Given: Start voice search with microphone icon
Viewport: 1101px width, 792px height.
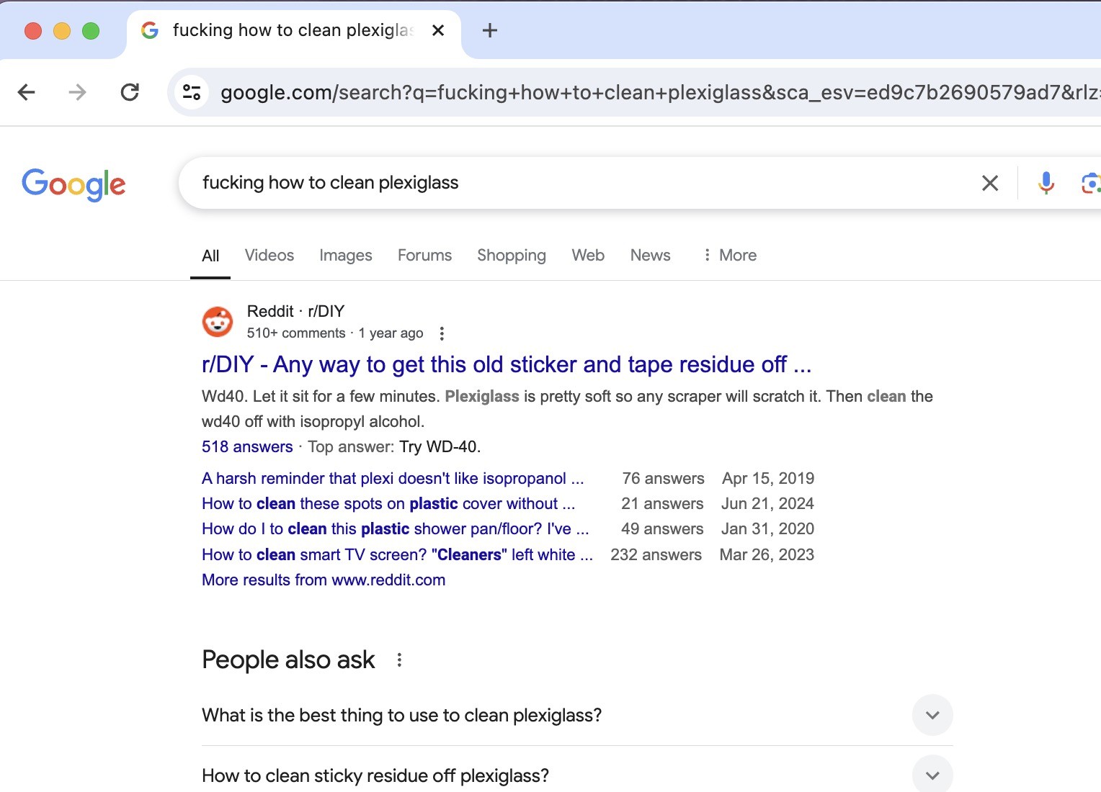Looking at the screenshot, I should coord(1046,184).
